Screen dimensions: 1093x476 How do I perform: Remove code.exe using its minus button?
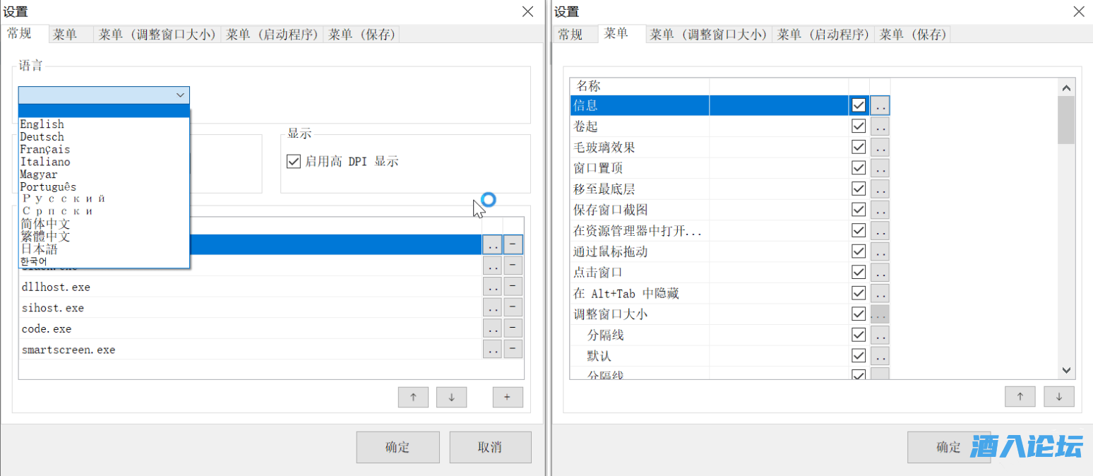pyautogui.click(x=513, y=328)
